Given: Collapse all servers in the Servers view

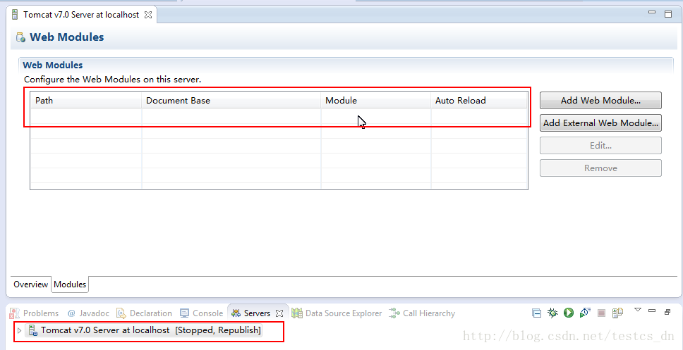Looking at the screenshot, I should tap(537, 313).
